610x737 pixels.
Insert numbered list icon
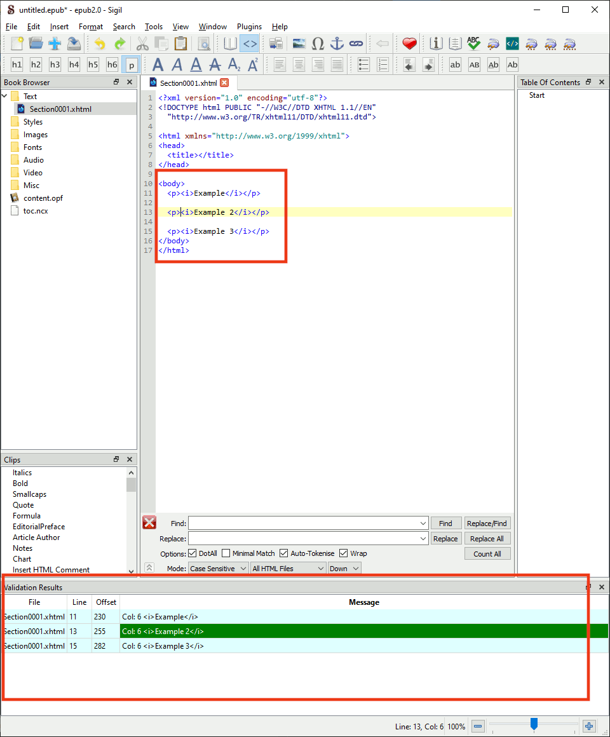(x=383, y=64)
